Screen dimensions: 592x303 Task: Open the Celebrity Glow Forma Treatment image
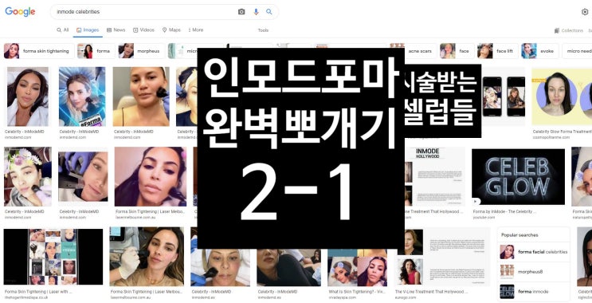pos(562,96)
